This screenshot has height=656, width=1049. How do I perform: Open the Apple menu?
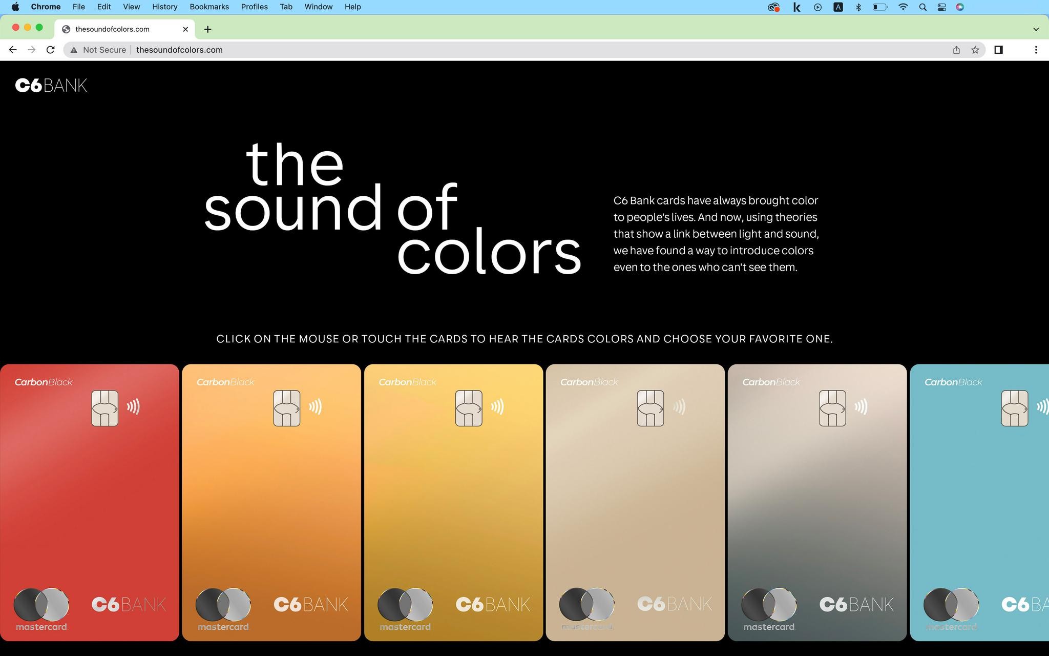tap(15, 7)
